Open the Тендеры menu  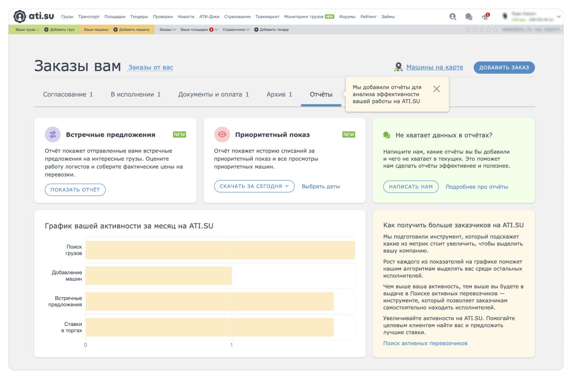(139, 17)
